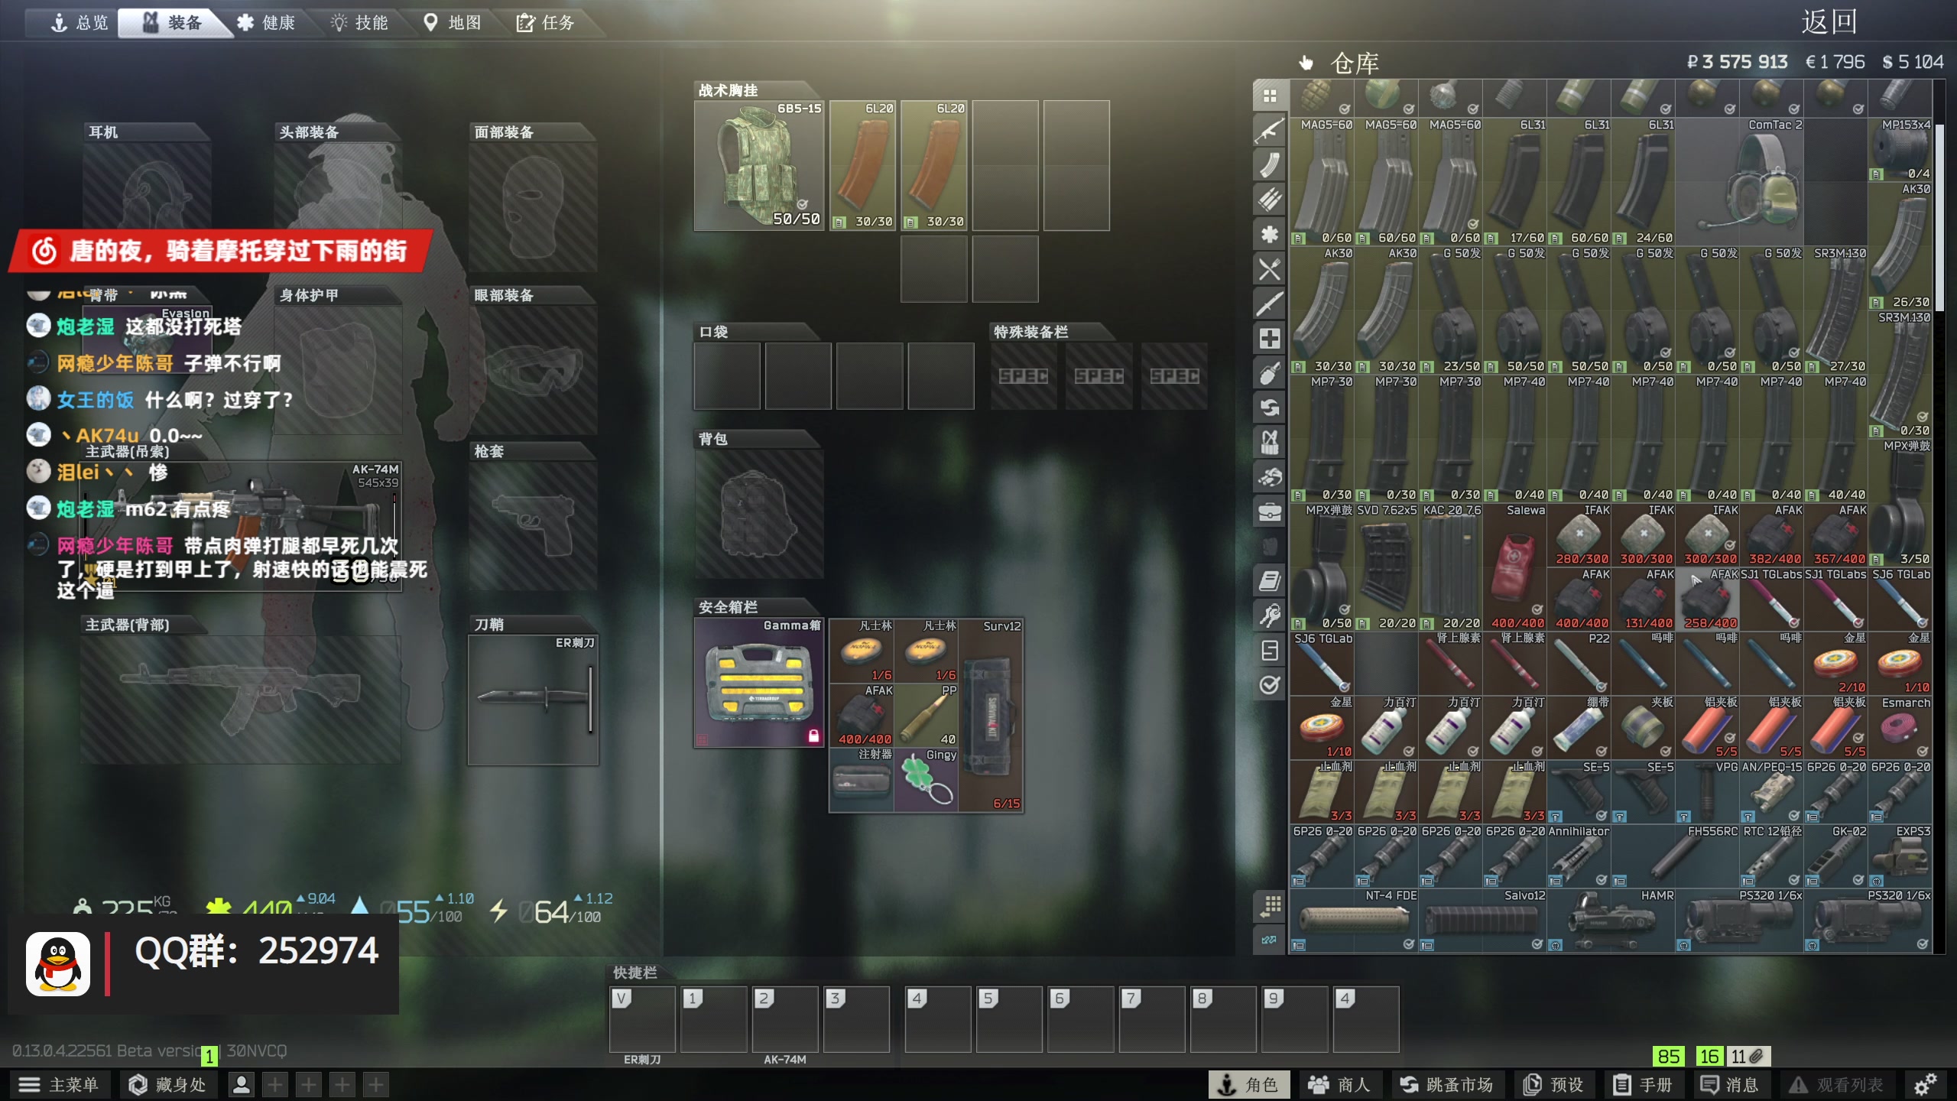This screenshot has height=1101, width=1957.
Task: Open the 健康 health tab
Action: (x=266, y=22)
